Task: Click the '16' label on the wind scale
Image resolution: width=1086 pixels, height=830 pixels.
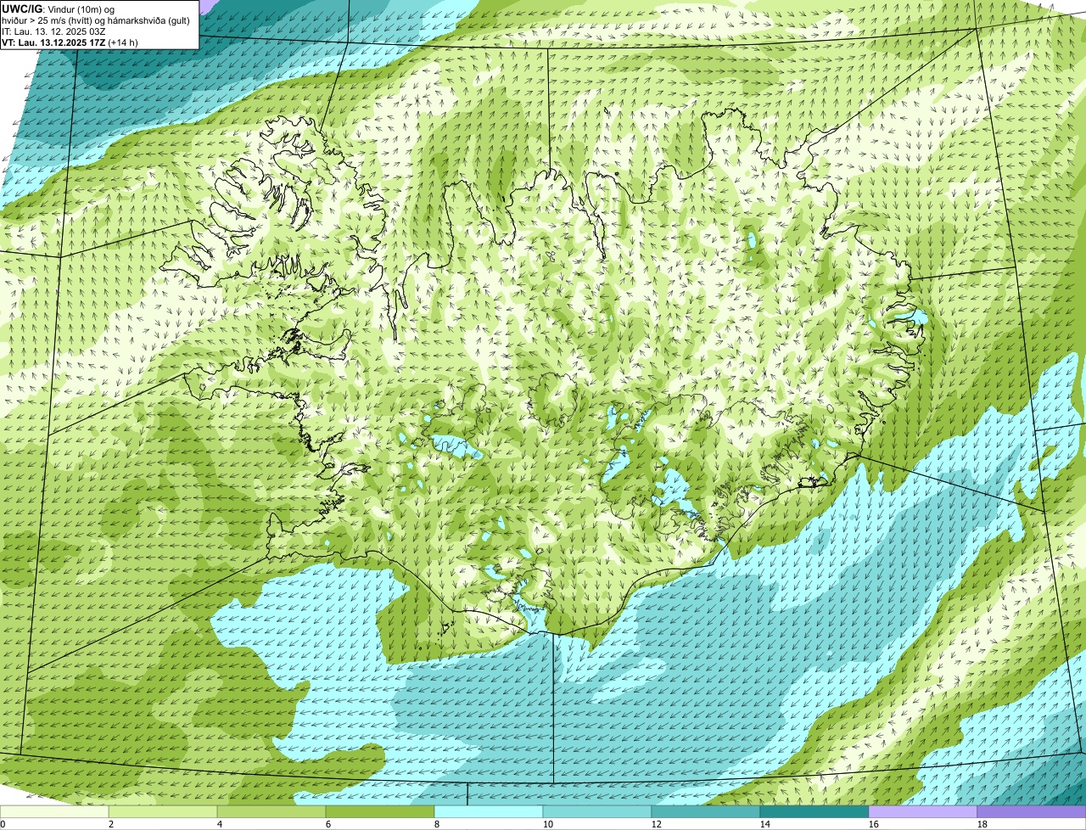Action: point(874,824)
